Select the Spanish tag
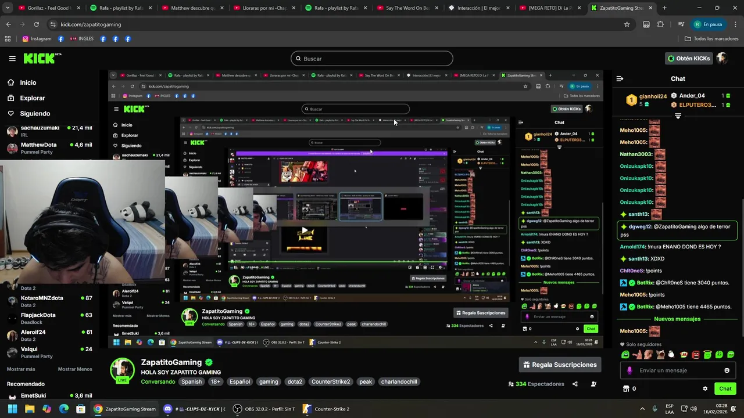This screenshot has height=418, width=744. (x=191, y=382)
